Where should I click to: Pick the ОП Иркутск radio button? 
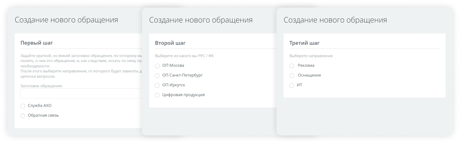pos(157,85)
